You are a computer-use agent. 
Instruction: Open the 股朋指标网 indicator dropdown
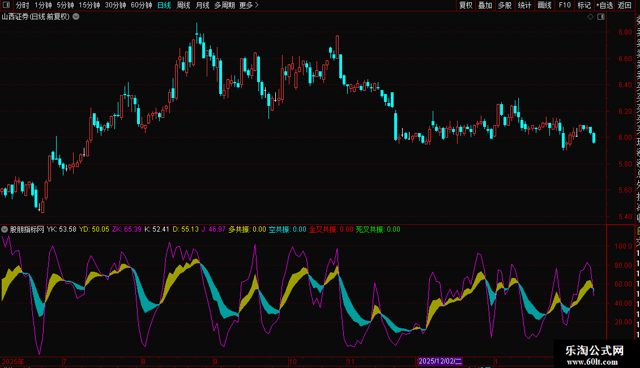pos(5,229)
